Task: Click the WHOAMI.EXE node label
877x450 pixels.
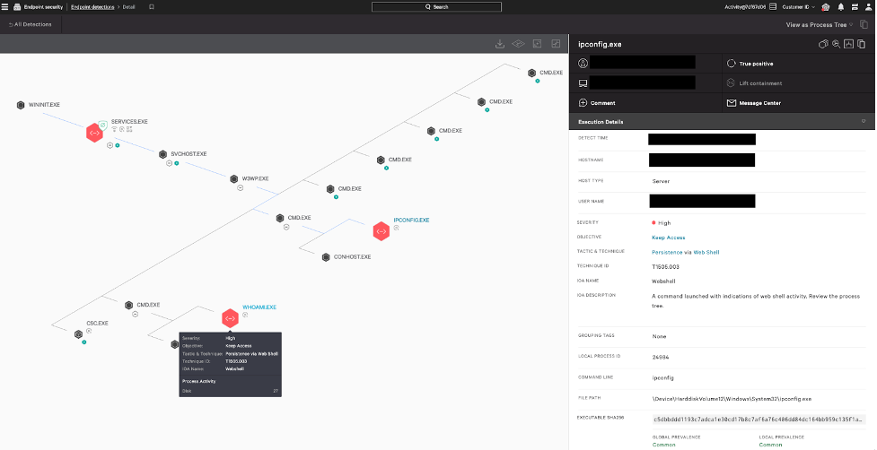Action: (259, 307)
